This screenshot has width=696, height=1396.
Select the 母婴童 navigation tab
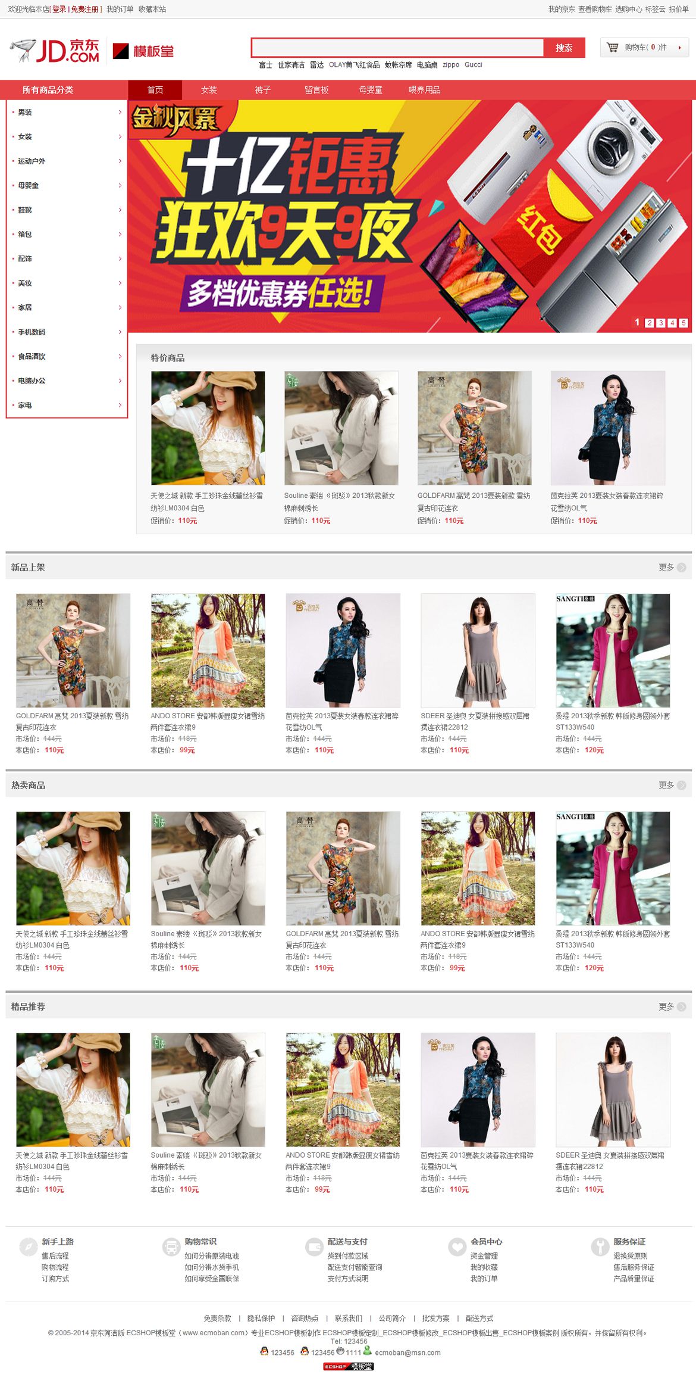(x=371, y=90)
